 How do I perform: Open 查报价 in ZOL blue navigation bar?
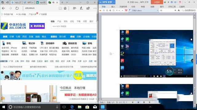(x=54, y=37)
